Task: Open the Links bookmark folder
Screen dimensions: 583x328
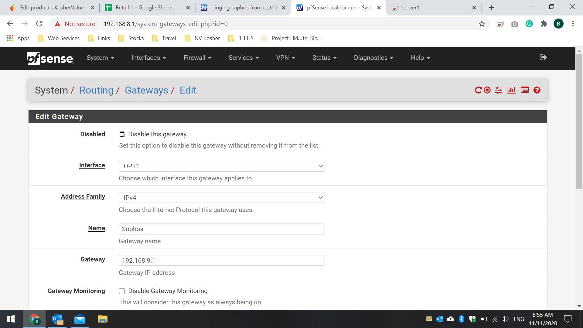Action: pos(99,38)
